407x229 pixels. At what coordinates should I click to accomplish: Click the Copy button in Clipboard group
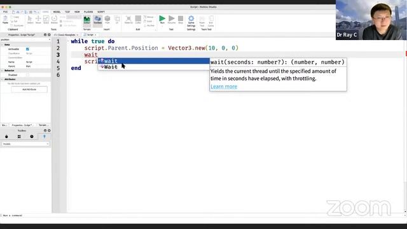pos(15,17)
